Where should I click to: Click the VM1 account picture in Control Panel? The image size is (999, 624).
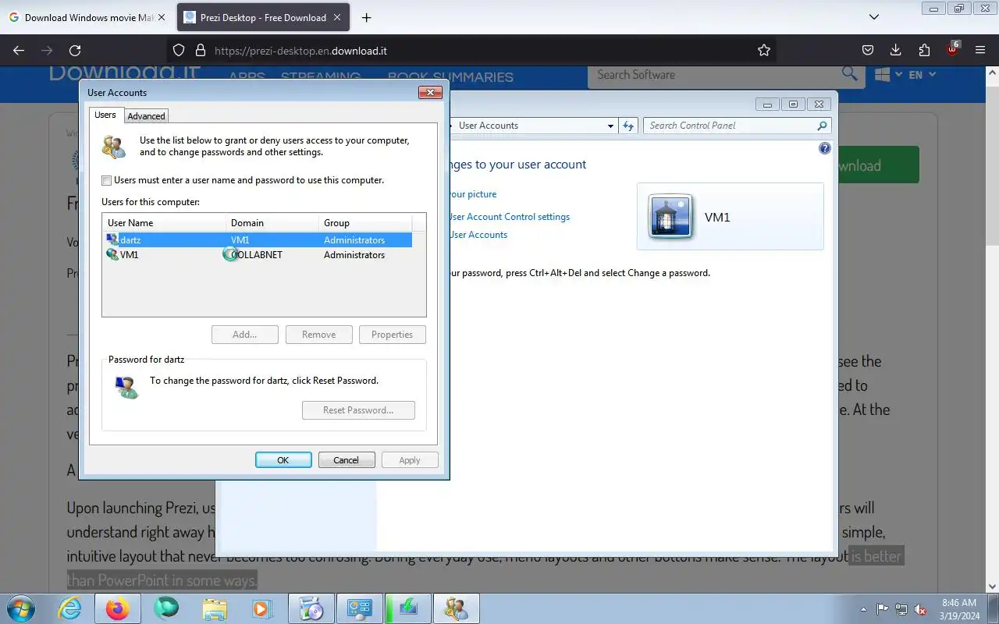click(x=671, y=216)
